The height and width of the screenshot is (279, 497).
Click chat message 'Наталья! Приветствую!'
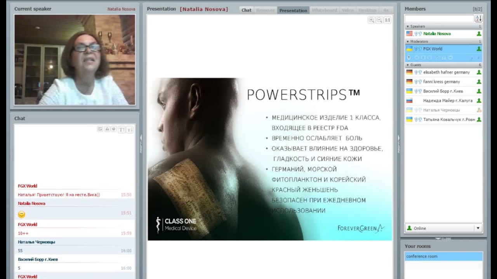(59, 195)
